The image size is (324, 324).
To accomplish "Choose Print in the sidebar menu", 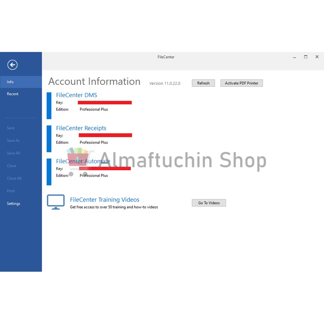I will [11, 191].
